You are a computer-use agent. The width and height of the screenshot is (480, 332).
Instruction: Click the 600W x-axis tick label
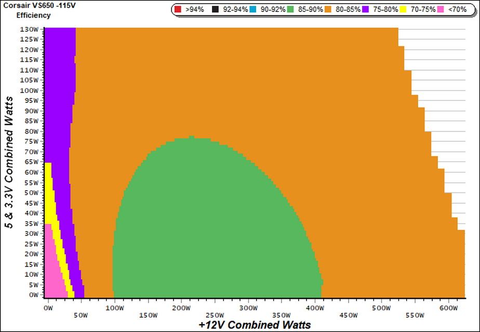point(448,309)
